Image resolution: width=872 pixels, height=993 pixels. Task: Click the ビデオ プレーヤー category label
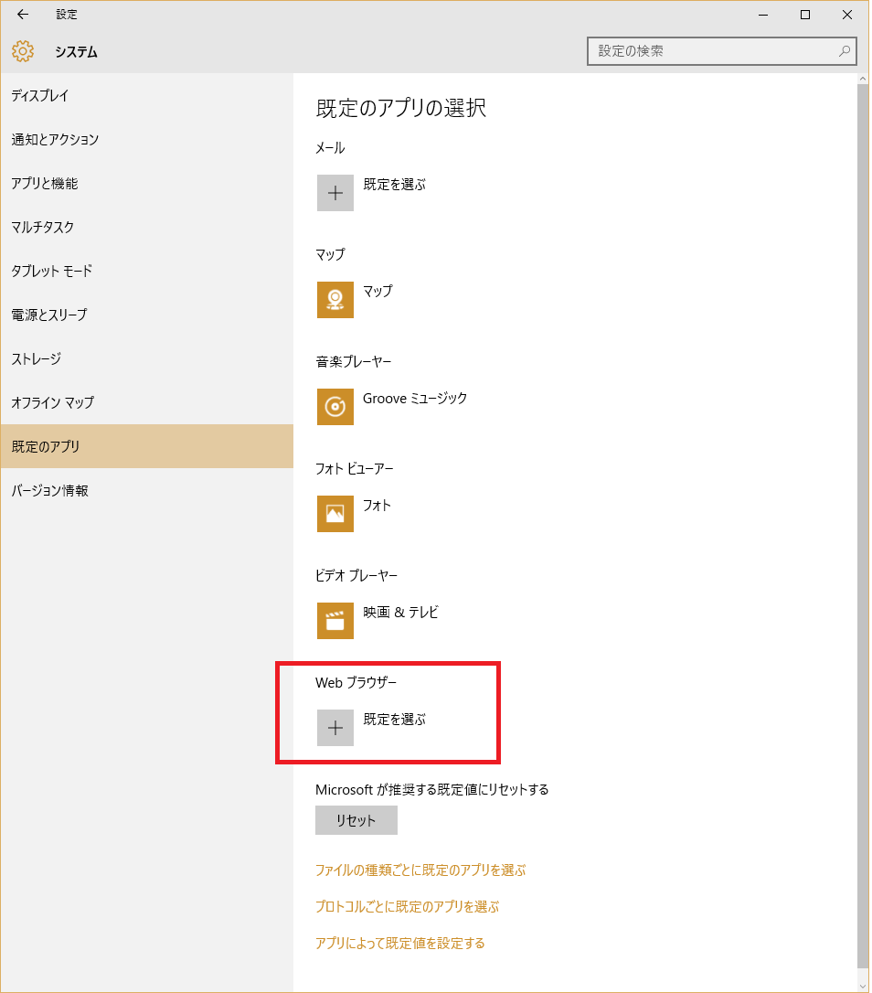click(356, 576)
